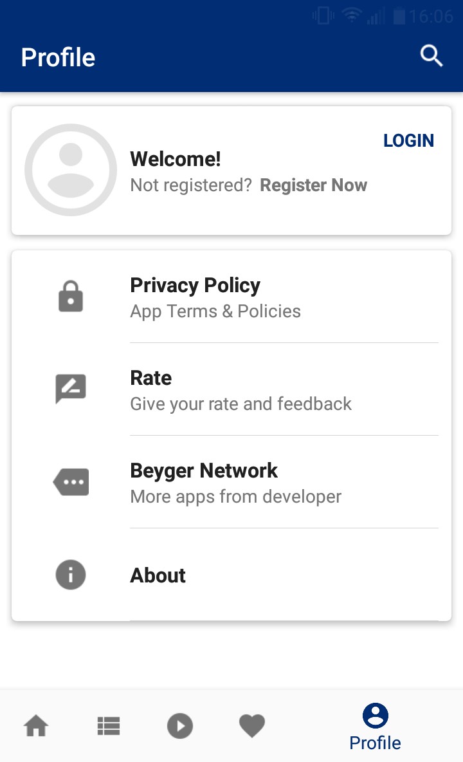This screenshot has height=762, width=463.
Task: Open the list view tab icon
Action: (x=109, y=726)
